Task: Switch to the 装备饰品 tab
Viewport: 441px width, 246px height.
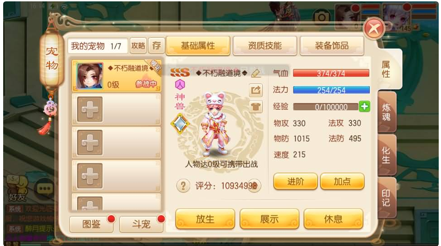Action: (332, 45)
